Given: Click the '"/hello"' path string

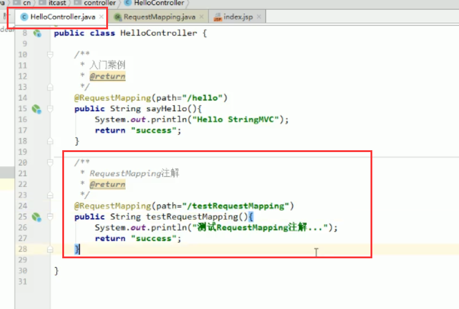Looking at the screenshot, I should point(202,98).
